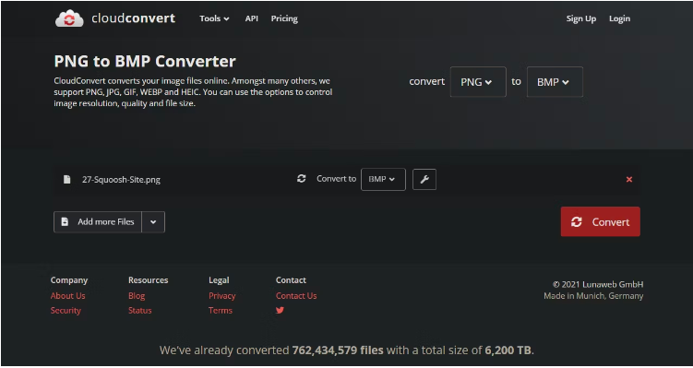The width and height of the screenshot is (693, 368).
Task: Open the About Us link
Action: pos(68,295)
